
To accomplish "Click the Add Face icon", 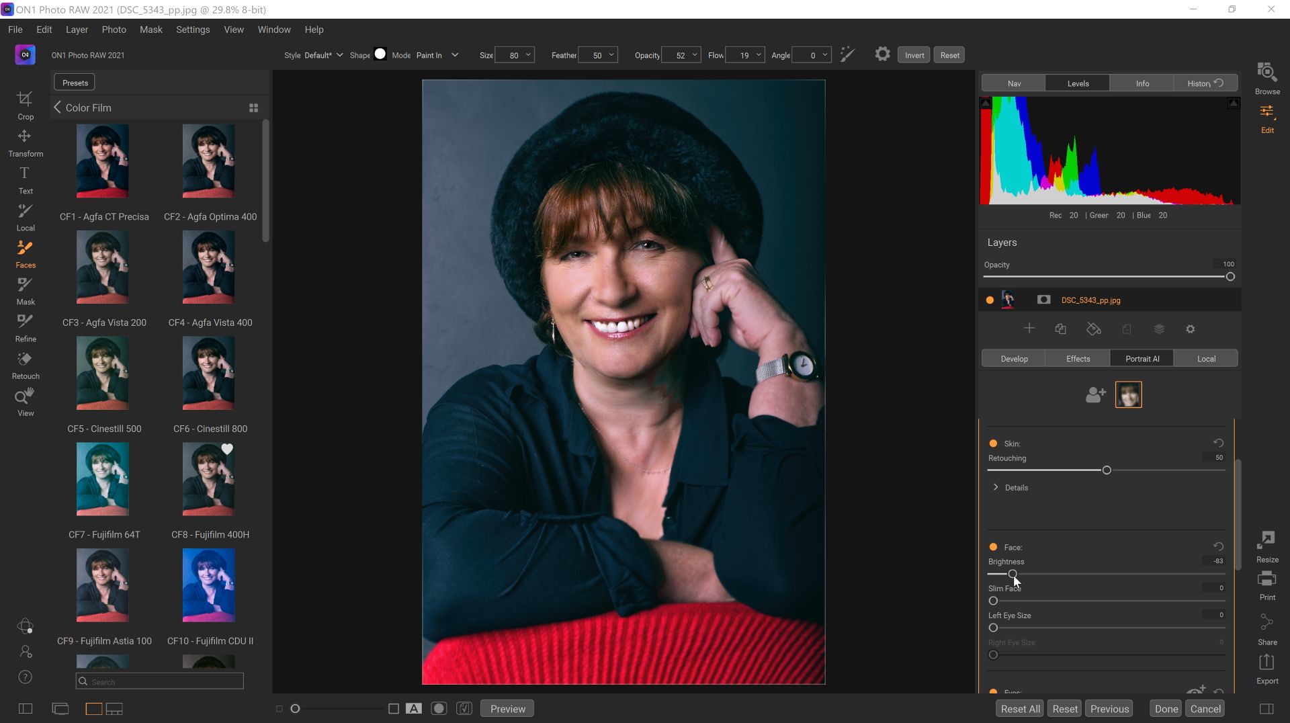I will (x=1095, y=394).
